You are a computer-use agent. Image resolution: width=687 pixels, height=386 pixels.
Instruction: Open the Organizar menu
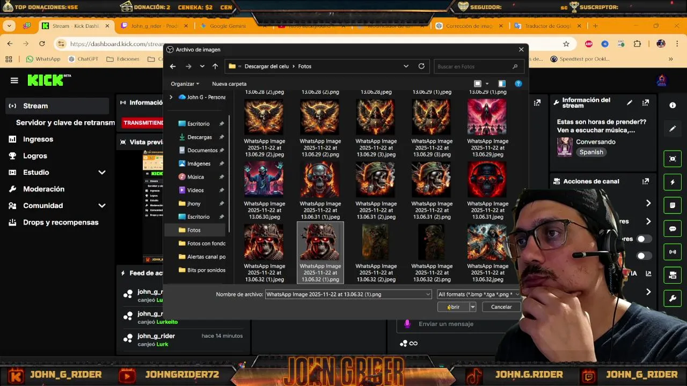pos(185,84)
